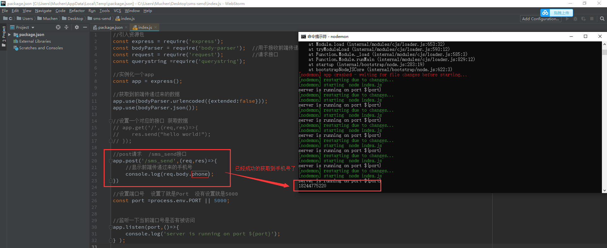
Task: Click the Stop square icon
Action: click(592, 19)
